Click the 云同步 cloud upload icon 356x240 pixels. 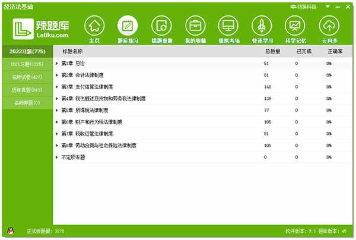tap(329, 26)
